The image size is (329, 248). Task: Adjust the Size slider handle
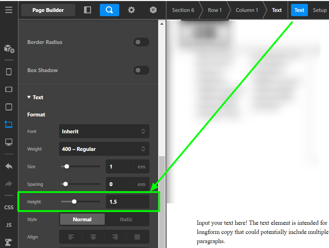pyautogui.click(x=67, y=166)
